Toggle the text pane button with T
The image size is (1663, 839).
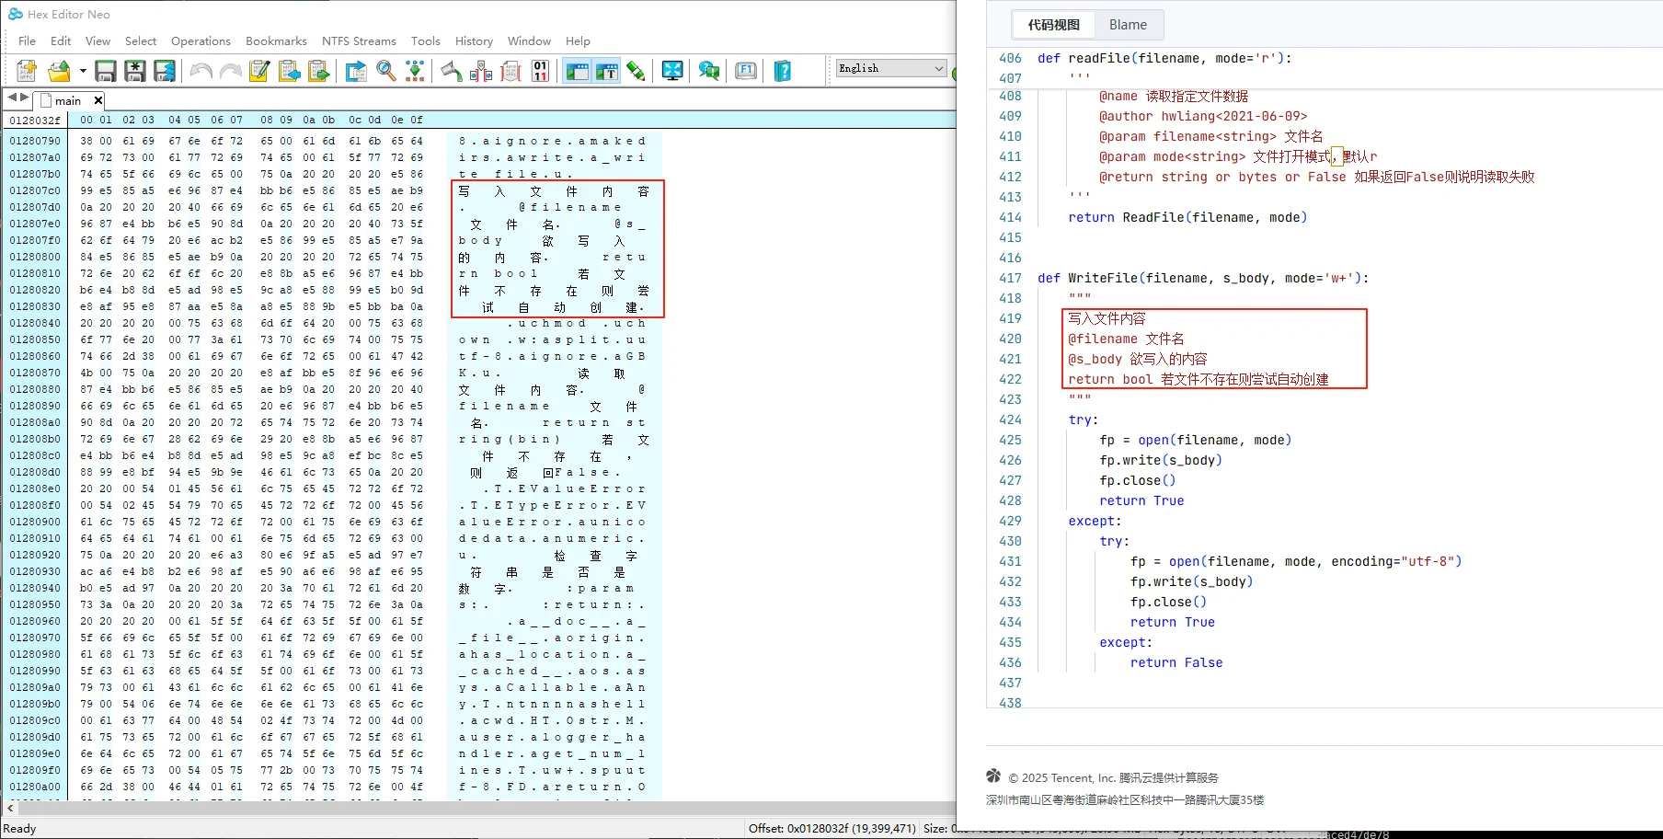pos(606,71)
